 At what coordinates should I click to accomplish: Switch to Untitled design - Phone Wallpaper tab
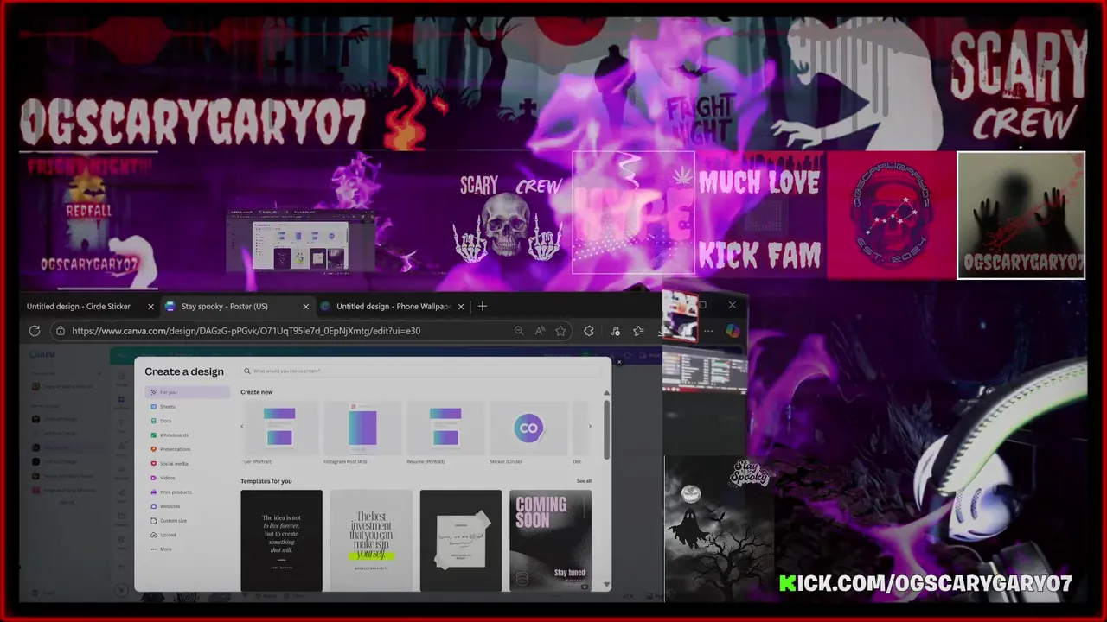tap(393, 307)
